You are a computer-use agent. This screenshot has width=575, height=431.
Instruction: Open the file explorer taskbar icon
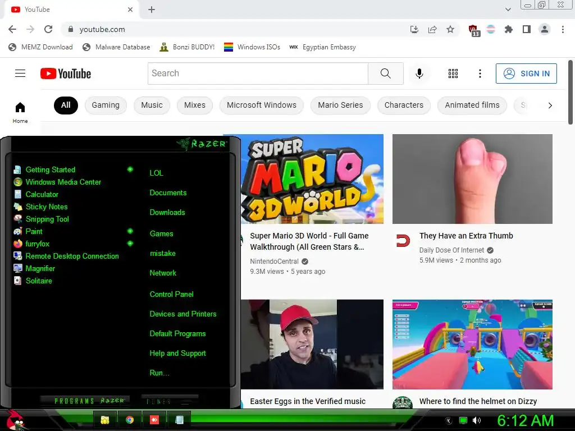coord(105,420)
